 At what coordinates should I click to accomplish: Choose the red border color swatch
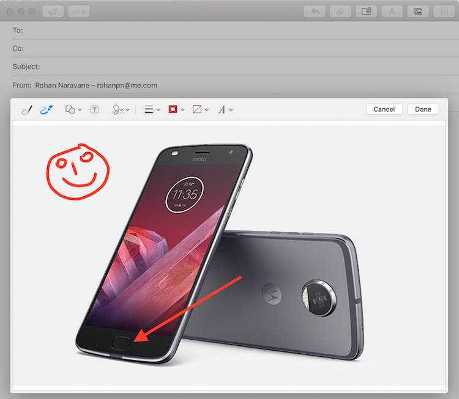pos(173,110)
